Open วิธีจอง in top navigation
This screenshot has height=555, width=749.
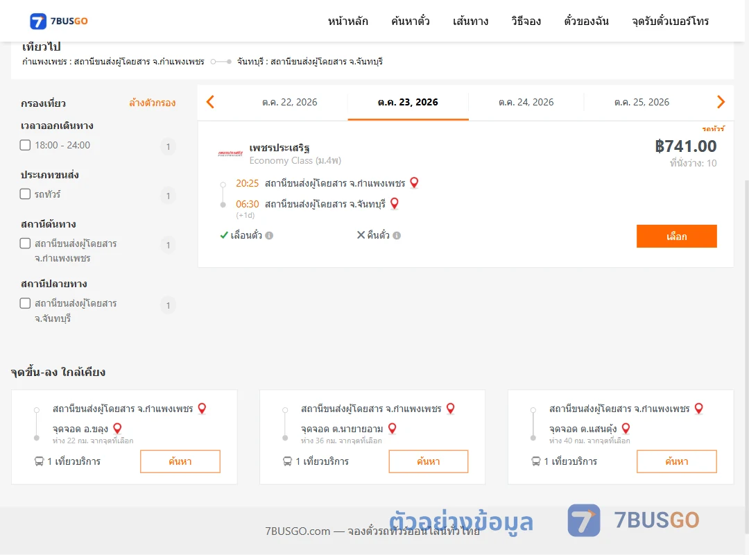[526, 21]
